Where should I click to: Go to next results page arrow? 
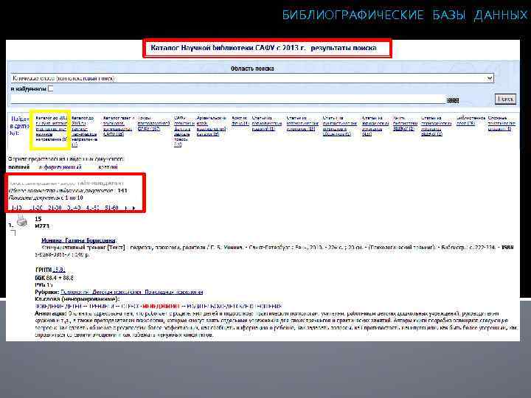coord(126,208)
